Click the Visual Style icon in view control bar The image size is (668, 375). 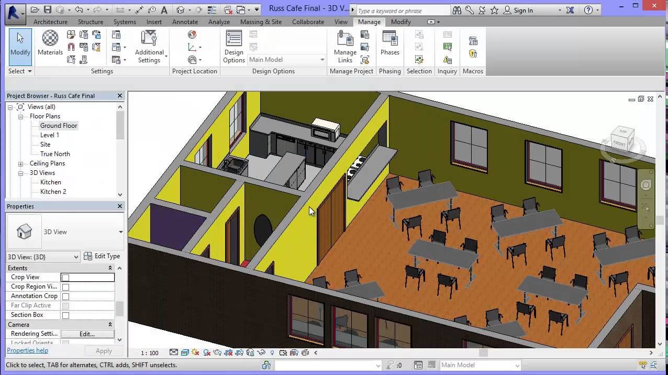[x=184, y=352]
